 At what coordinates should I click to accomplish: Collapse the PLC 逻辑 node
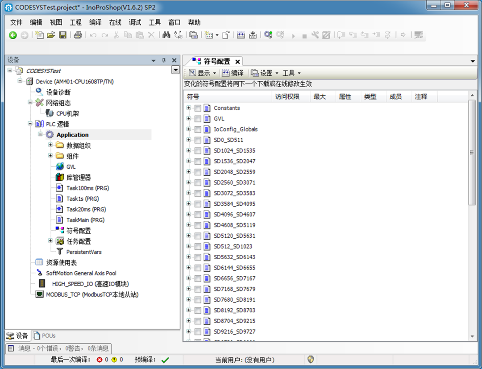[30, 124]
